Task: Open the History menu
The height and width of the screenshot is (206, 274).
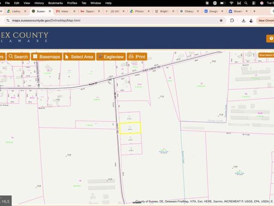Action: (39, 3)
